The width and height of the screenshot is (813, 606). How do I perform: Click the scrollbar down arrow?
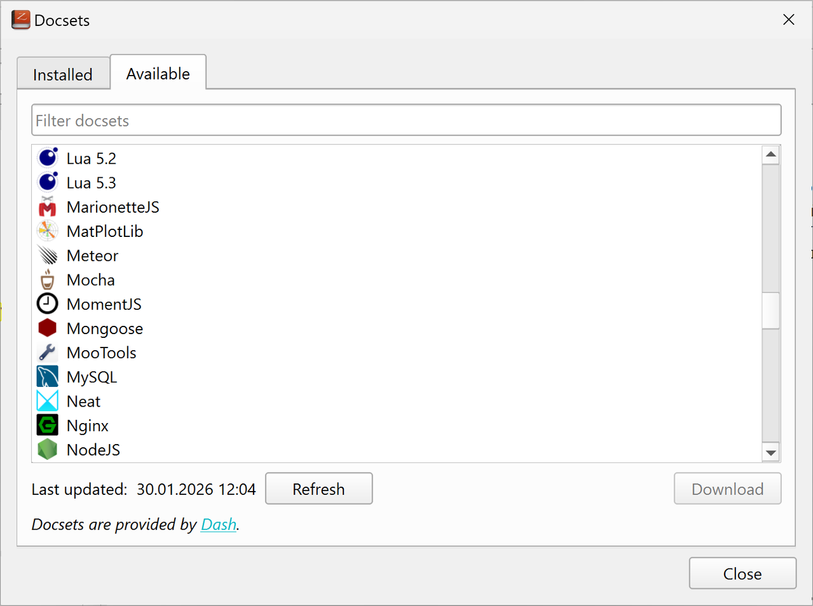(x=771, y=453)
